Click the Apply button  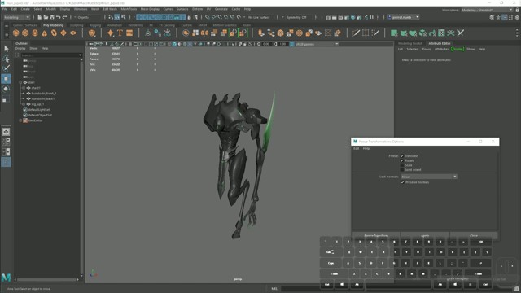tap(425, 235)
